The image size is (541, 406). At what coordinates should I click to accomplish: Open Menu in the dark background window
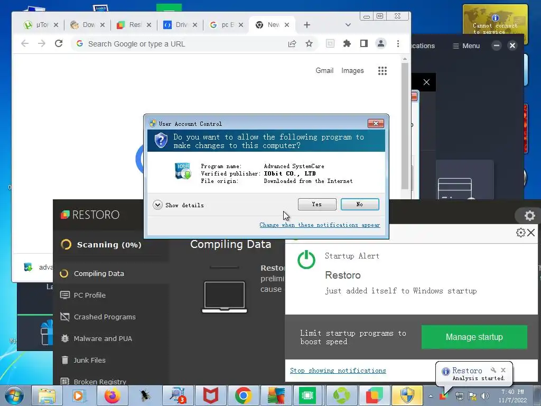466,46
